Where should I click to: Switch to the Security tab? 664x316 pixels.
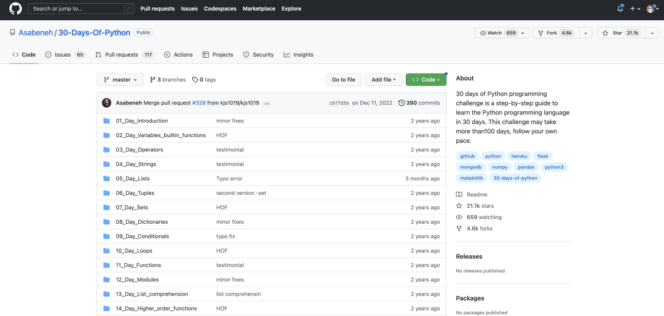(x=258, y=55)
